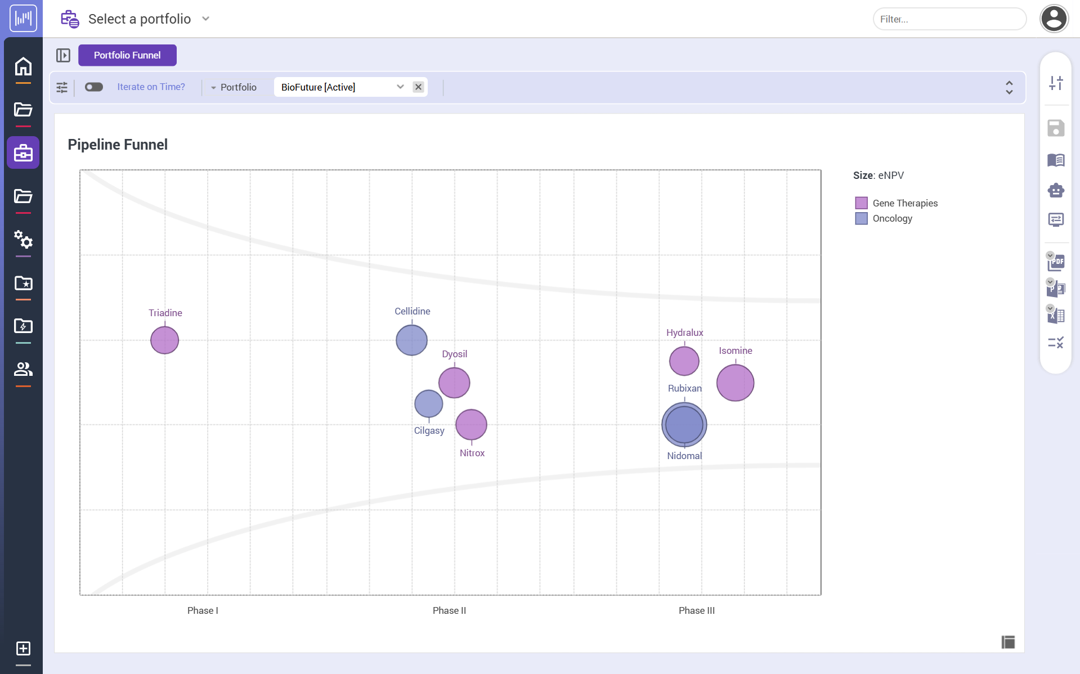Viewport: 1080px width, 674px height.
Task: Expand the Select a portfolio dropdown
Action: [206, 19]
